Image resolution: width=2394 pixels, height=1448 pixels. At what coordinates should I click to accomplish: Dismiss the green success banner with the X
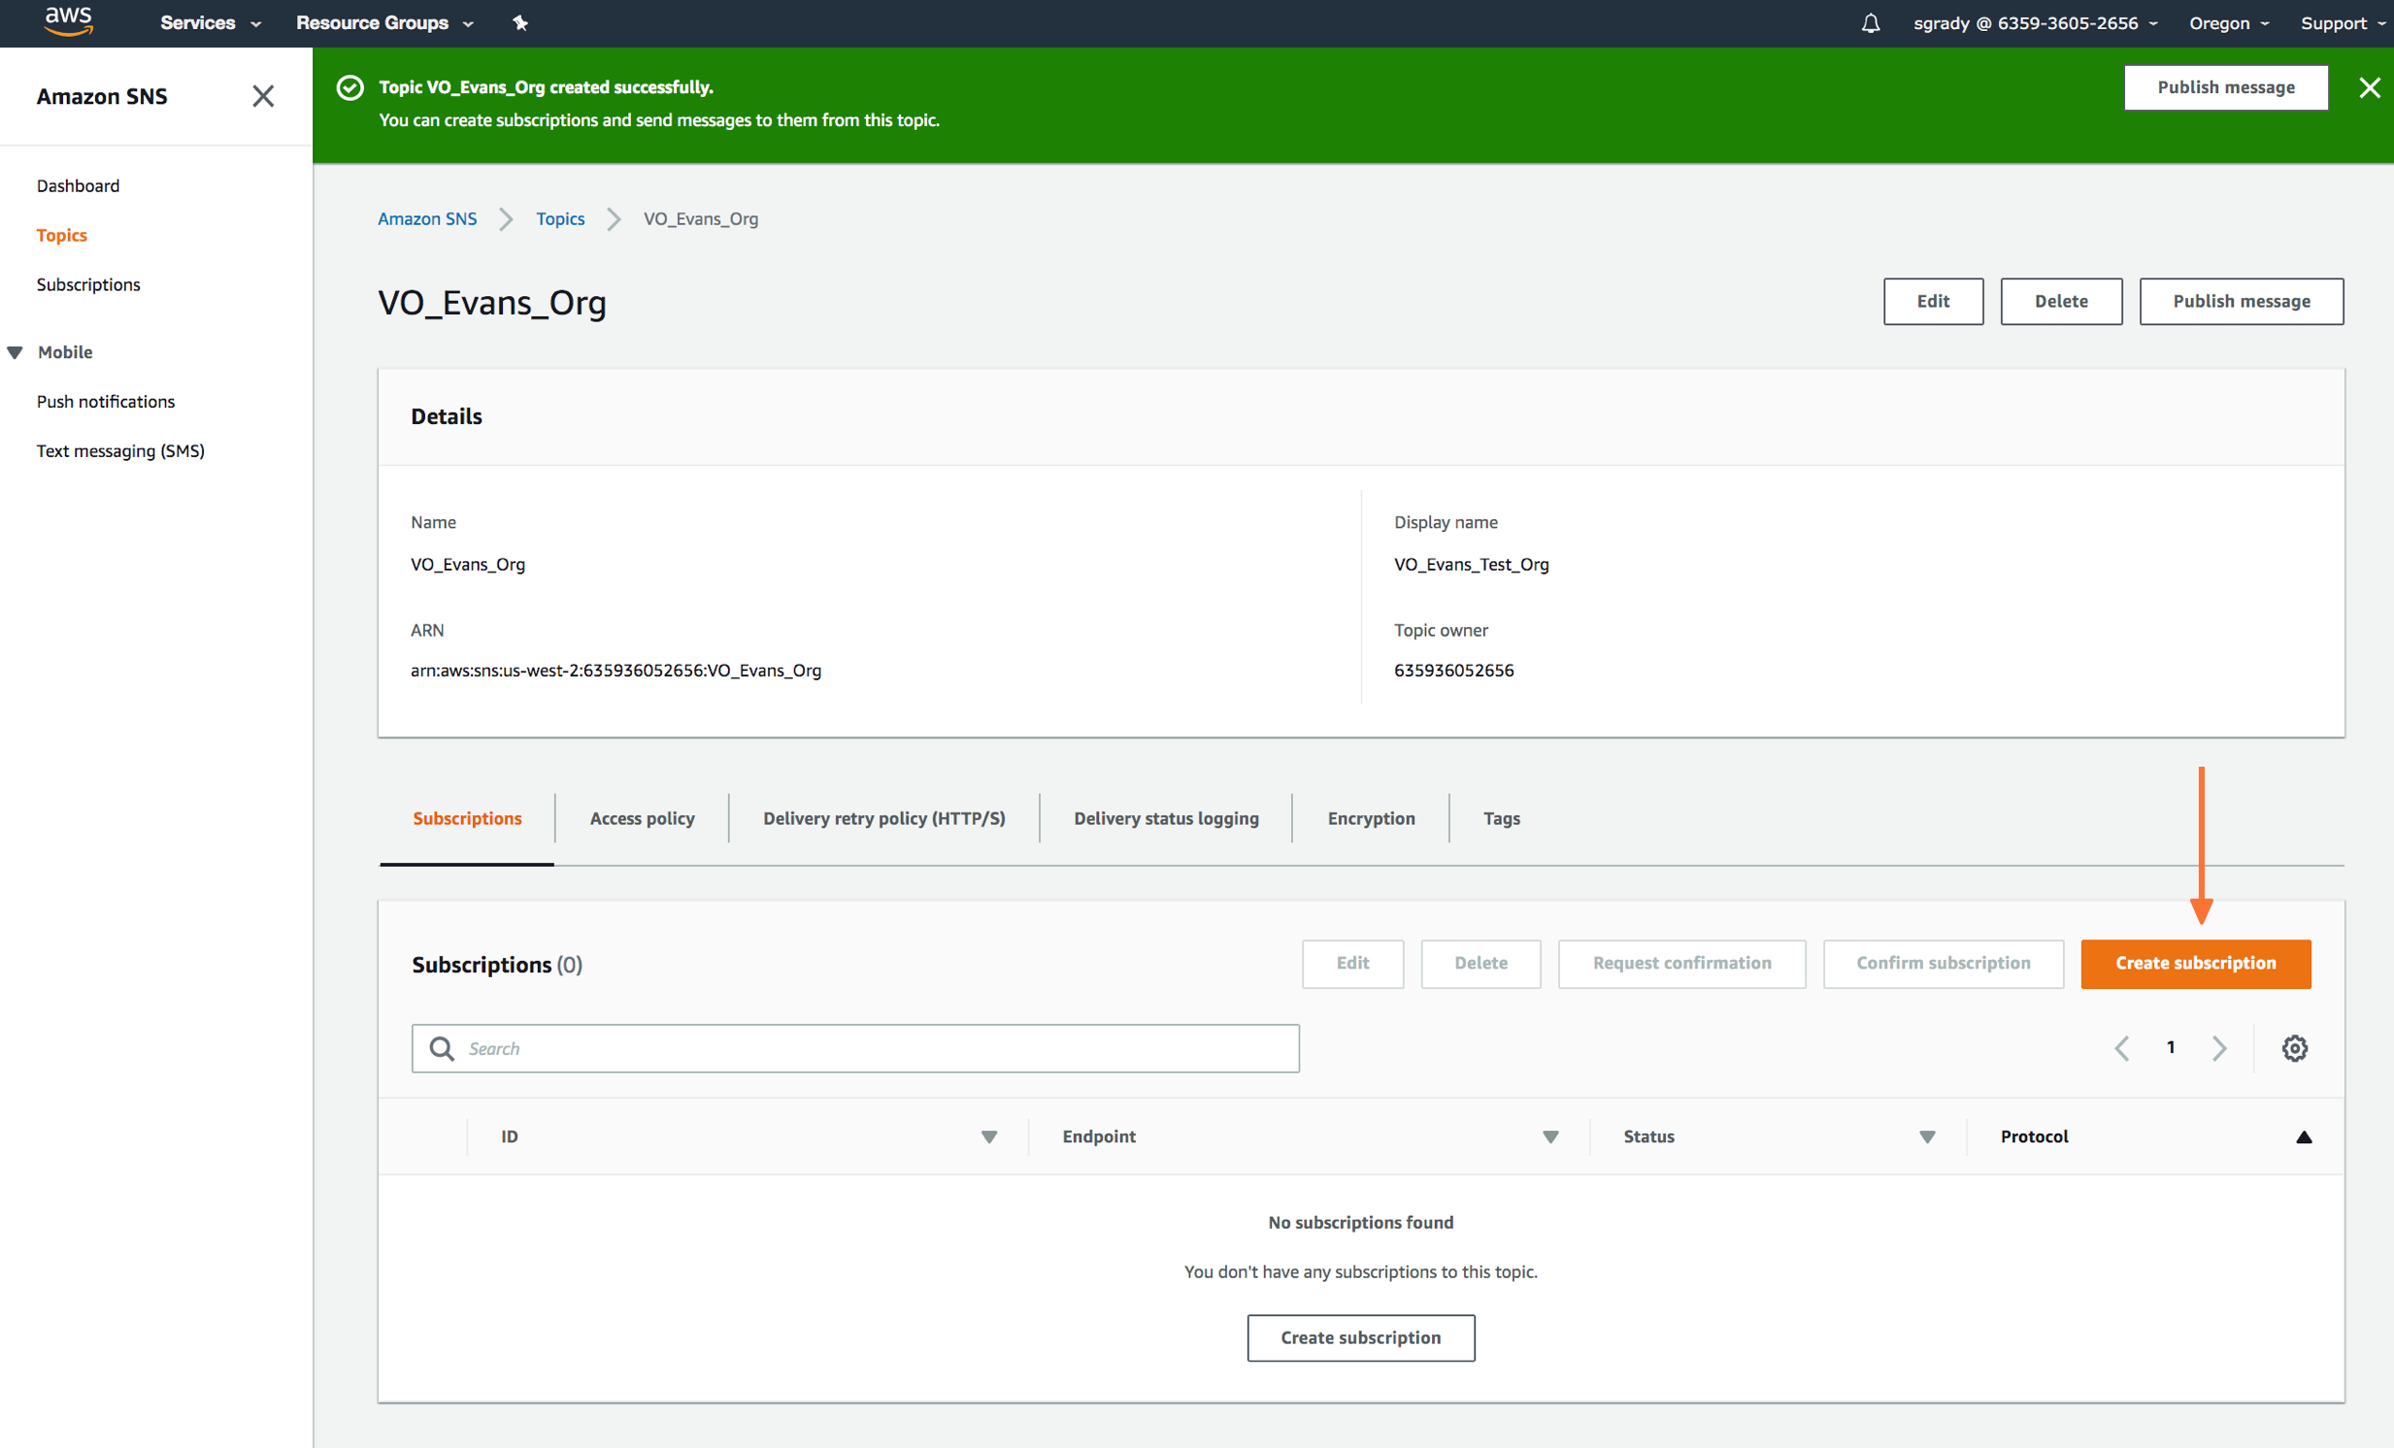coord(2371,87)
